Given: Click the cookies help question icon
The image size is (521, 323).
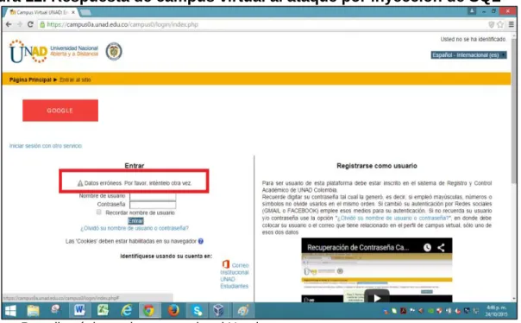Looking at the screenshot, I should 201,241.
